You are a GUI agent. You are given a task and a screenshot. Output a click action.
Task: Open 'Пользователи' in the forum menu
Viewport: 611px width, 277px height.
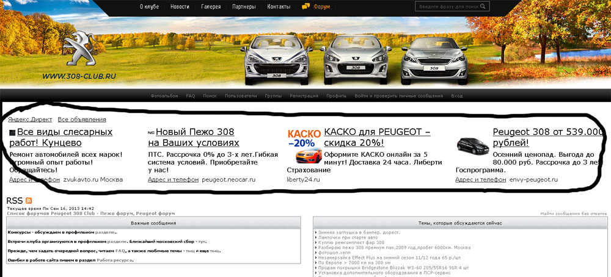tap(241, 96)
